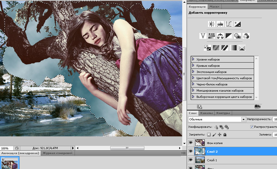Add an Exposure adjustment

click(x=237, y=24)
